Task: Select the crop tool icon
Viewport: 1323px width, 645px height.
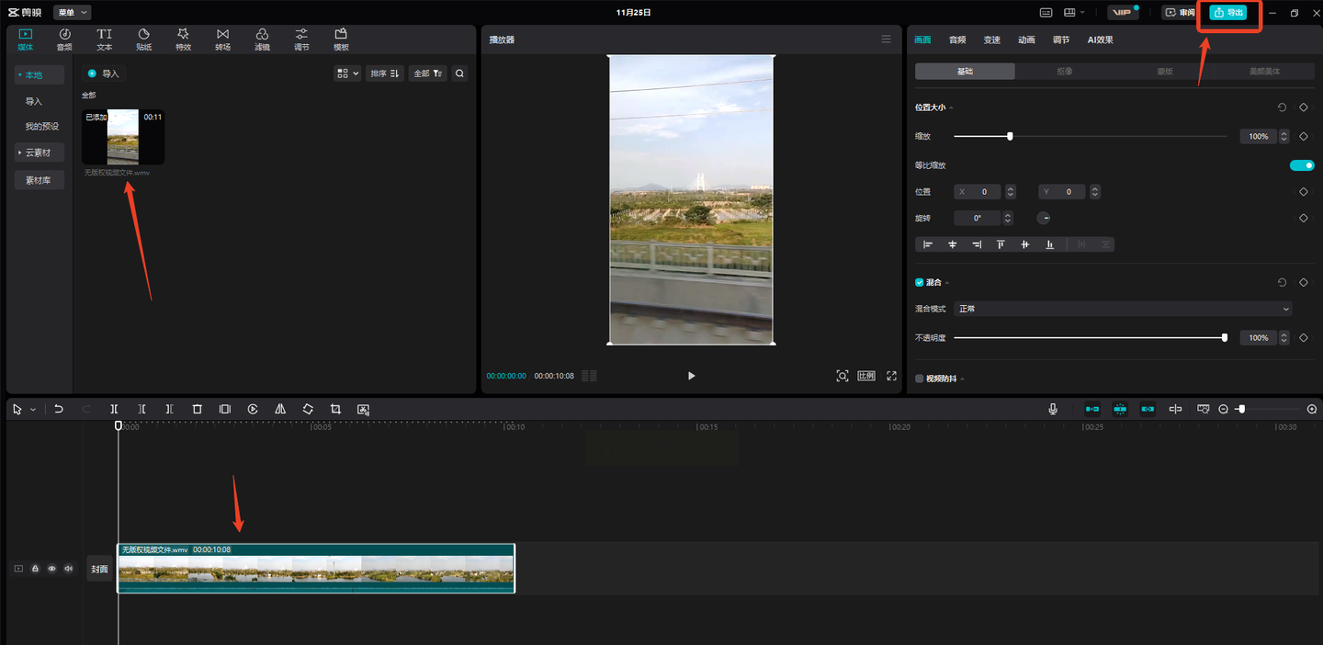Action: pyautogui.click(x=335, y=409)
